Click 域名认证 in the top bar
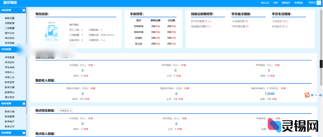The height and width of the screenshot is (137, 323). pos(265,3)
